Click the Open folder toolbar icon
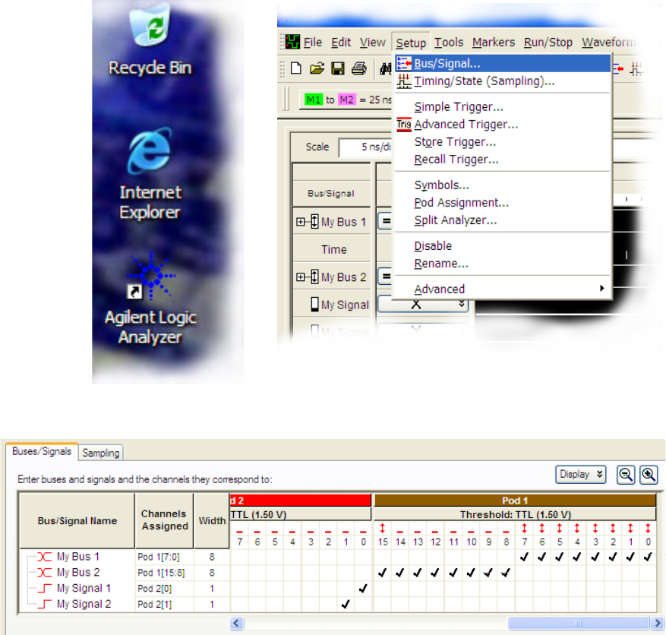 click(317, 68)
